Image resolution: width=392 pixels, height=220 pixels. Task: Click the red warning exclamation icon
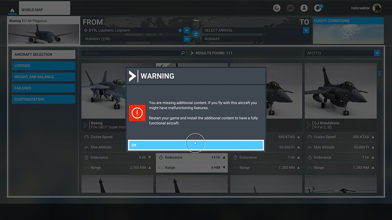pos(137,113)
